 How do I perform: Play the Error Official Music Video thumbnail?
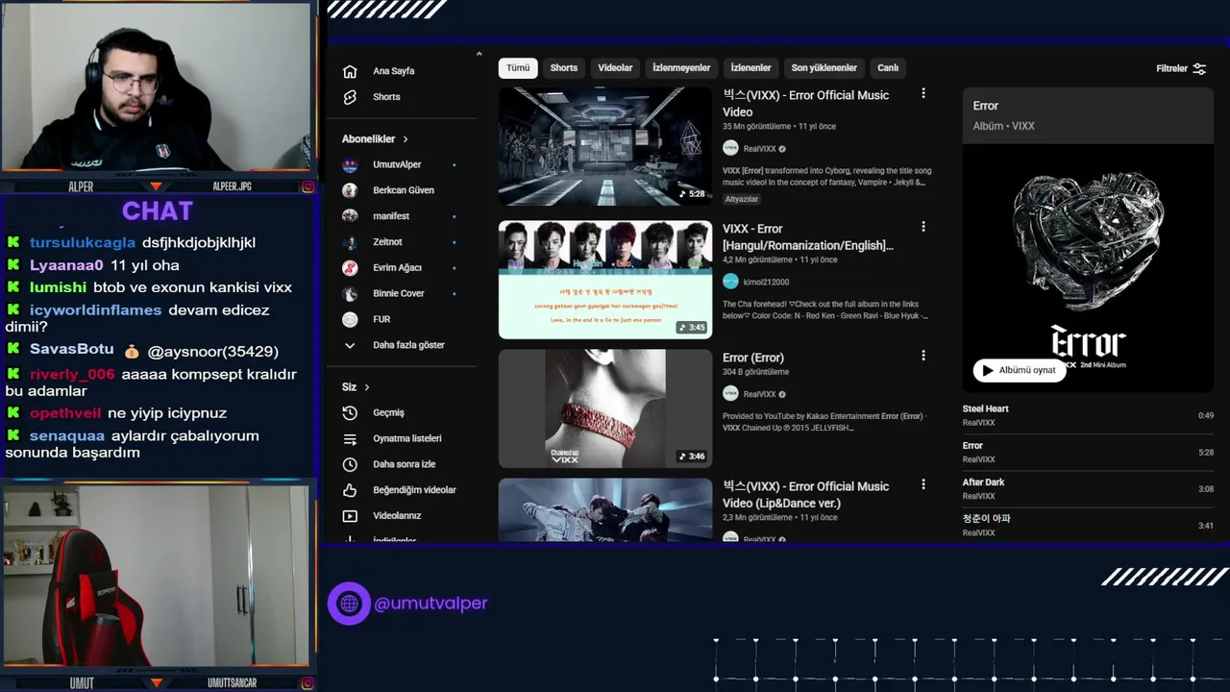pyautogui.click(x=605, y=146)
